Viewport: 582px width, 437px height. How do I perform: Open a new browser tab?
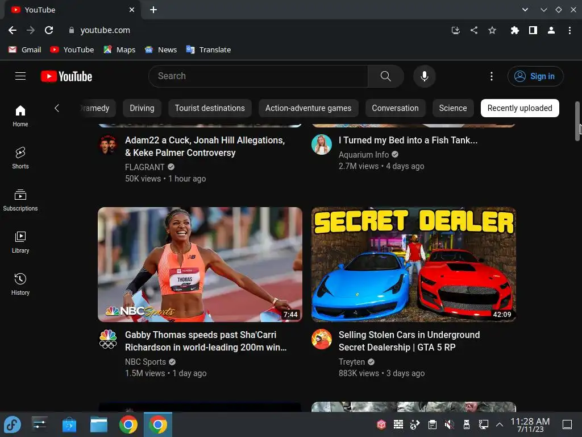(x=153, y=10)
